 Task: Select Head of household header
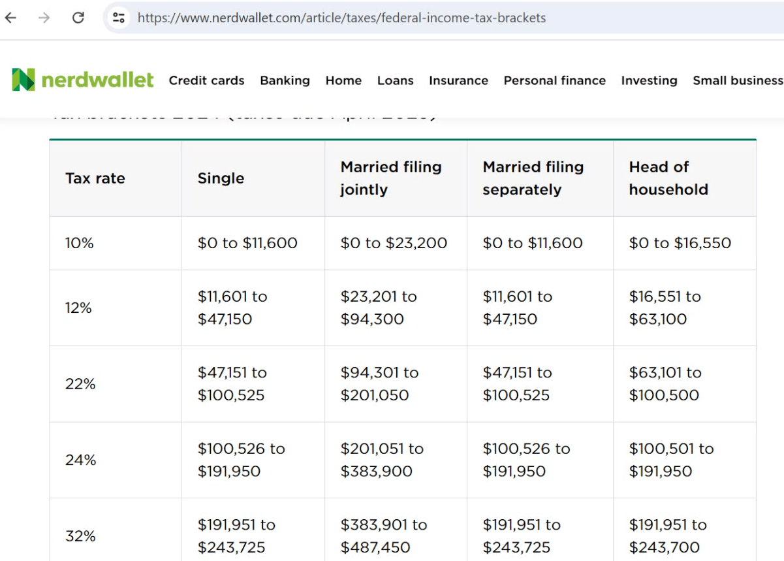click(685, 178)
